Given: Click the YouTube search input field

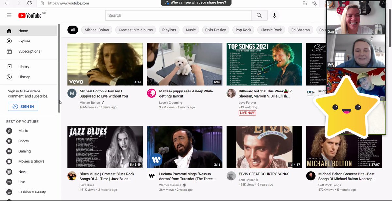Looking at the screenshot, I should [x=178, y=15].
